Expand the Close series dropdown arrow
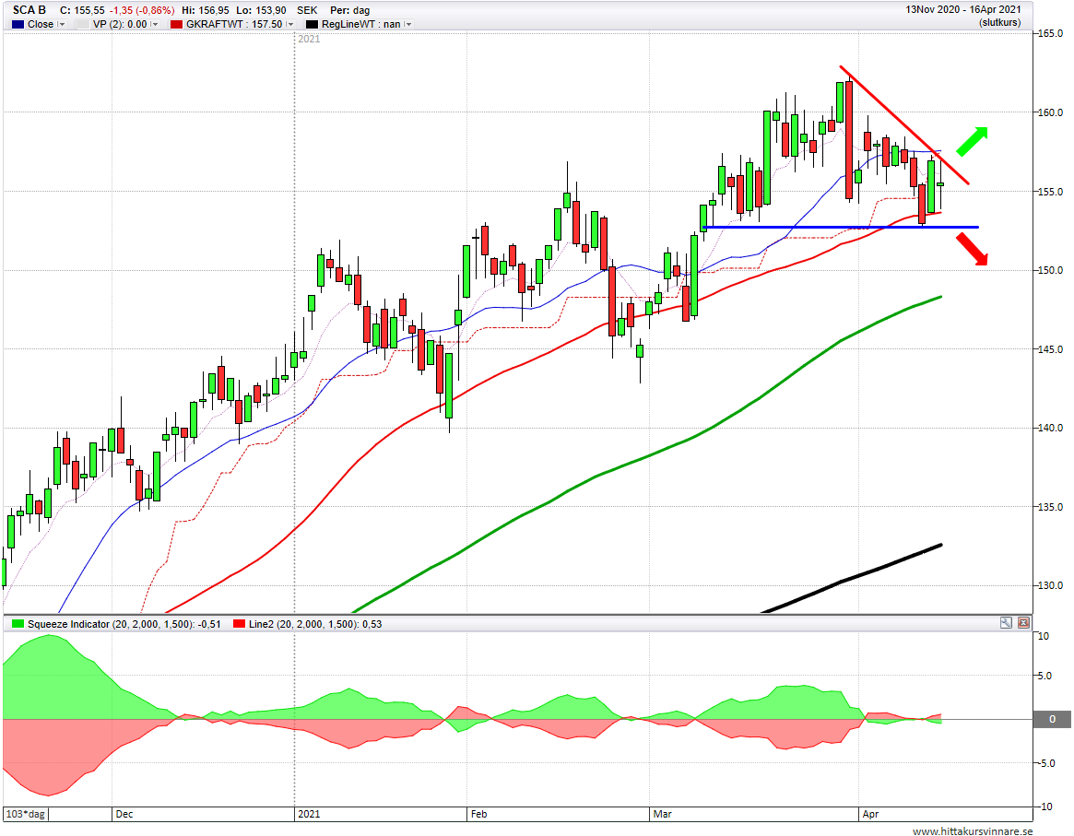This screenshot has height=836, width=1074. coord(62,24)
